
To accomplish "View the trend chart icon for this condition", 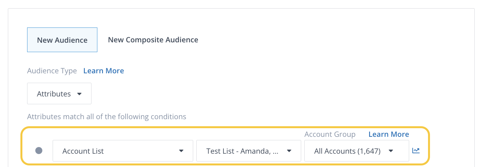I will coord(416,151).
